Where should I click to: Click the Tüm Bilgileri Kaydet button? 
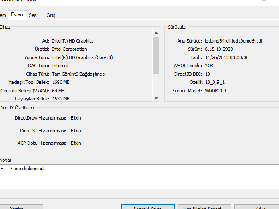pyautogui.click(x=204, y=207)
